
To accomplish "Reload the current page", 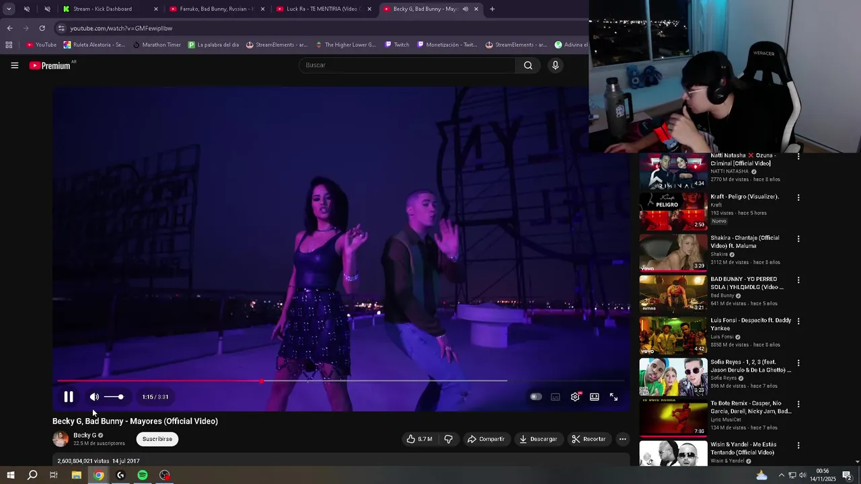I will coord(42,28).
